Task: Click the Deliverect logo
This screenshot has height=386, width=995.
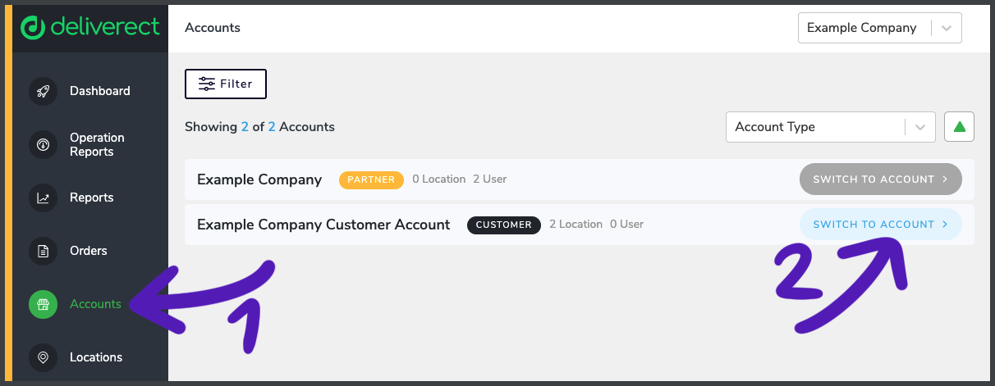Action: click(90, 27)
